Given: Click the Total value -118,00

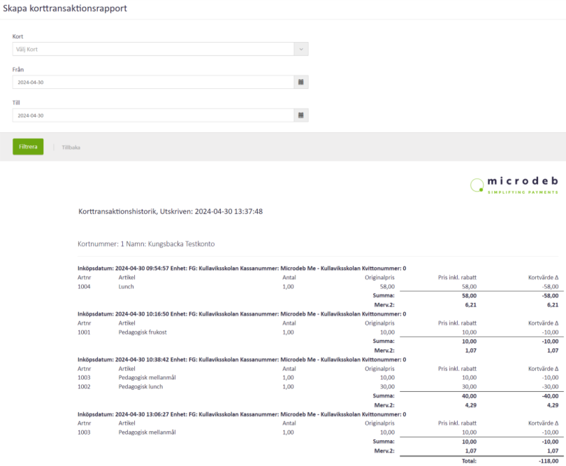Looking at the screenshot, I should coord(546,461).
